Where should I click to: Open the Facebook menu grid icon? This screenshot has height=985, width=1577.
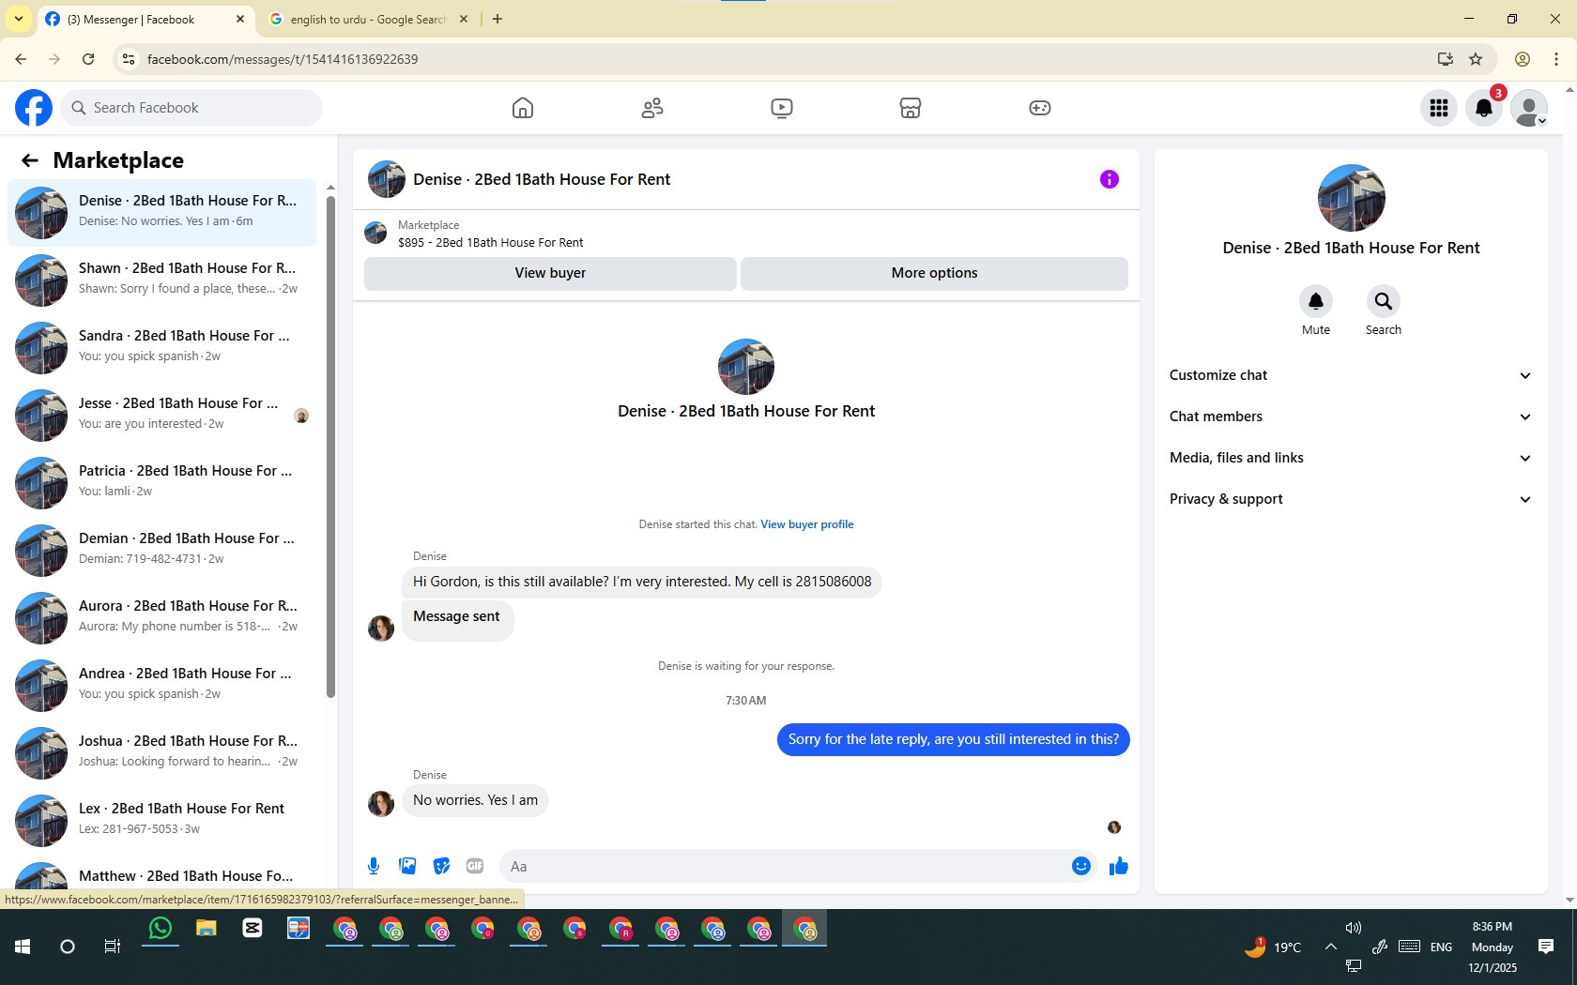1439,108
